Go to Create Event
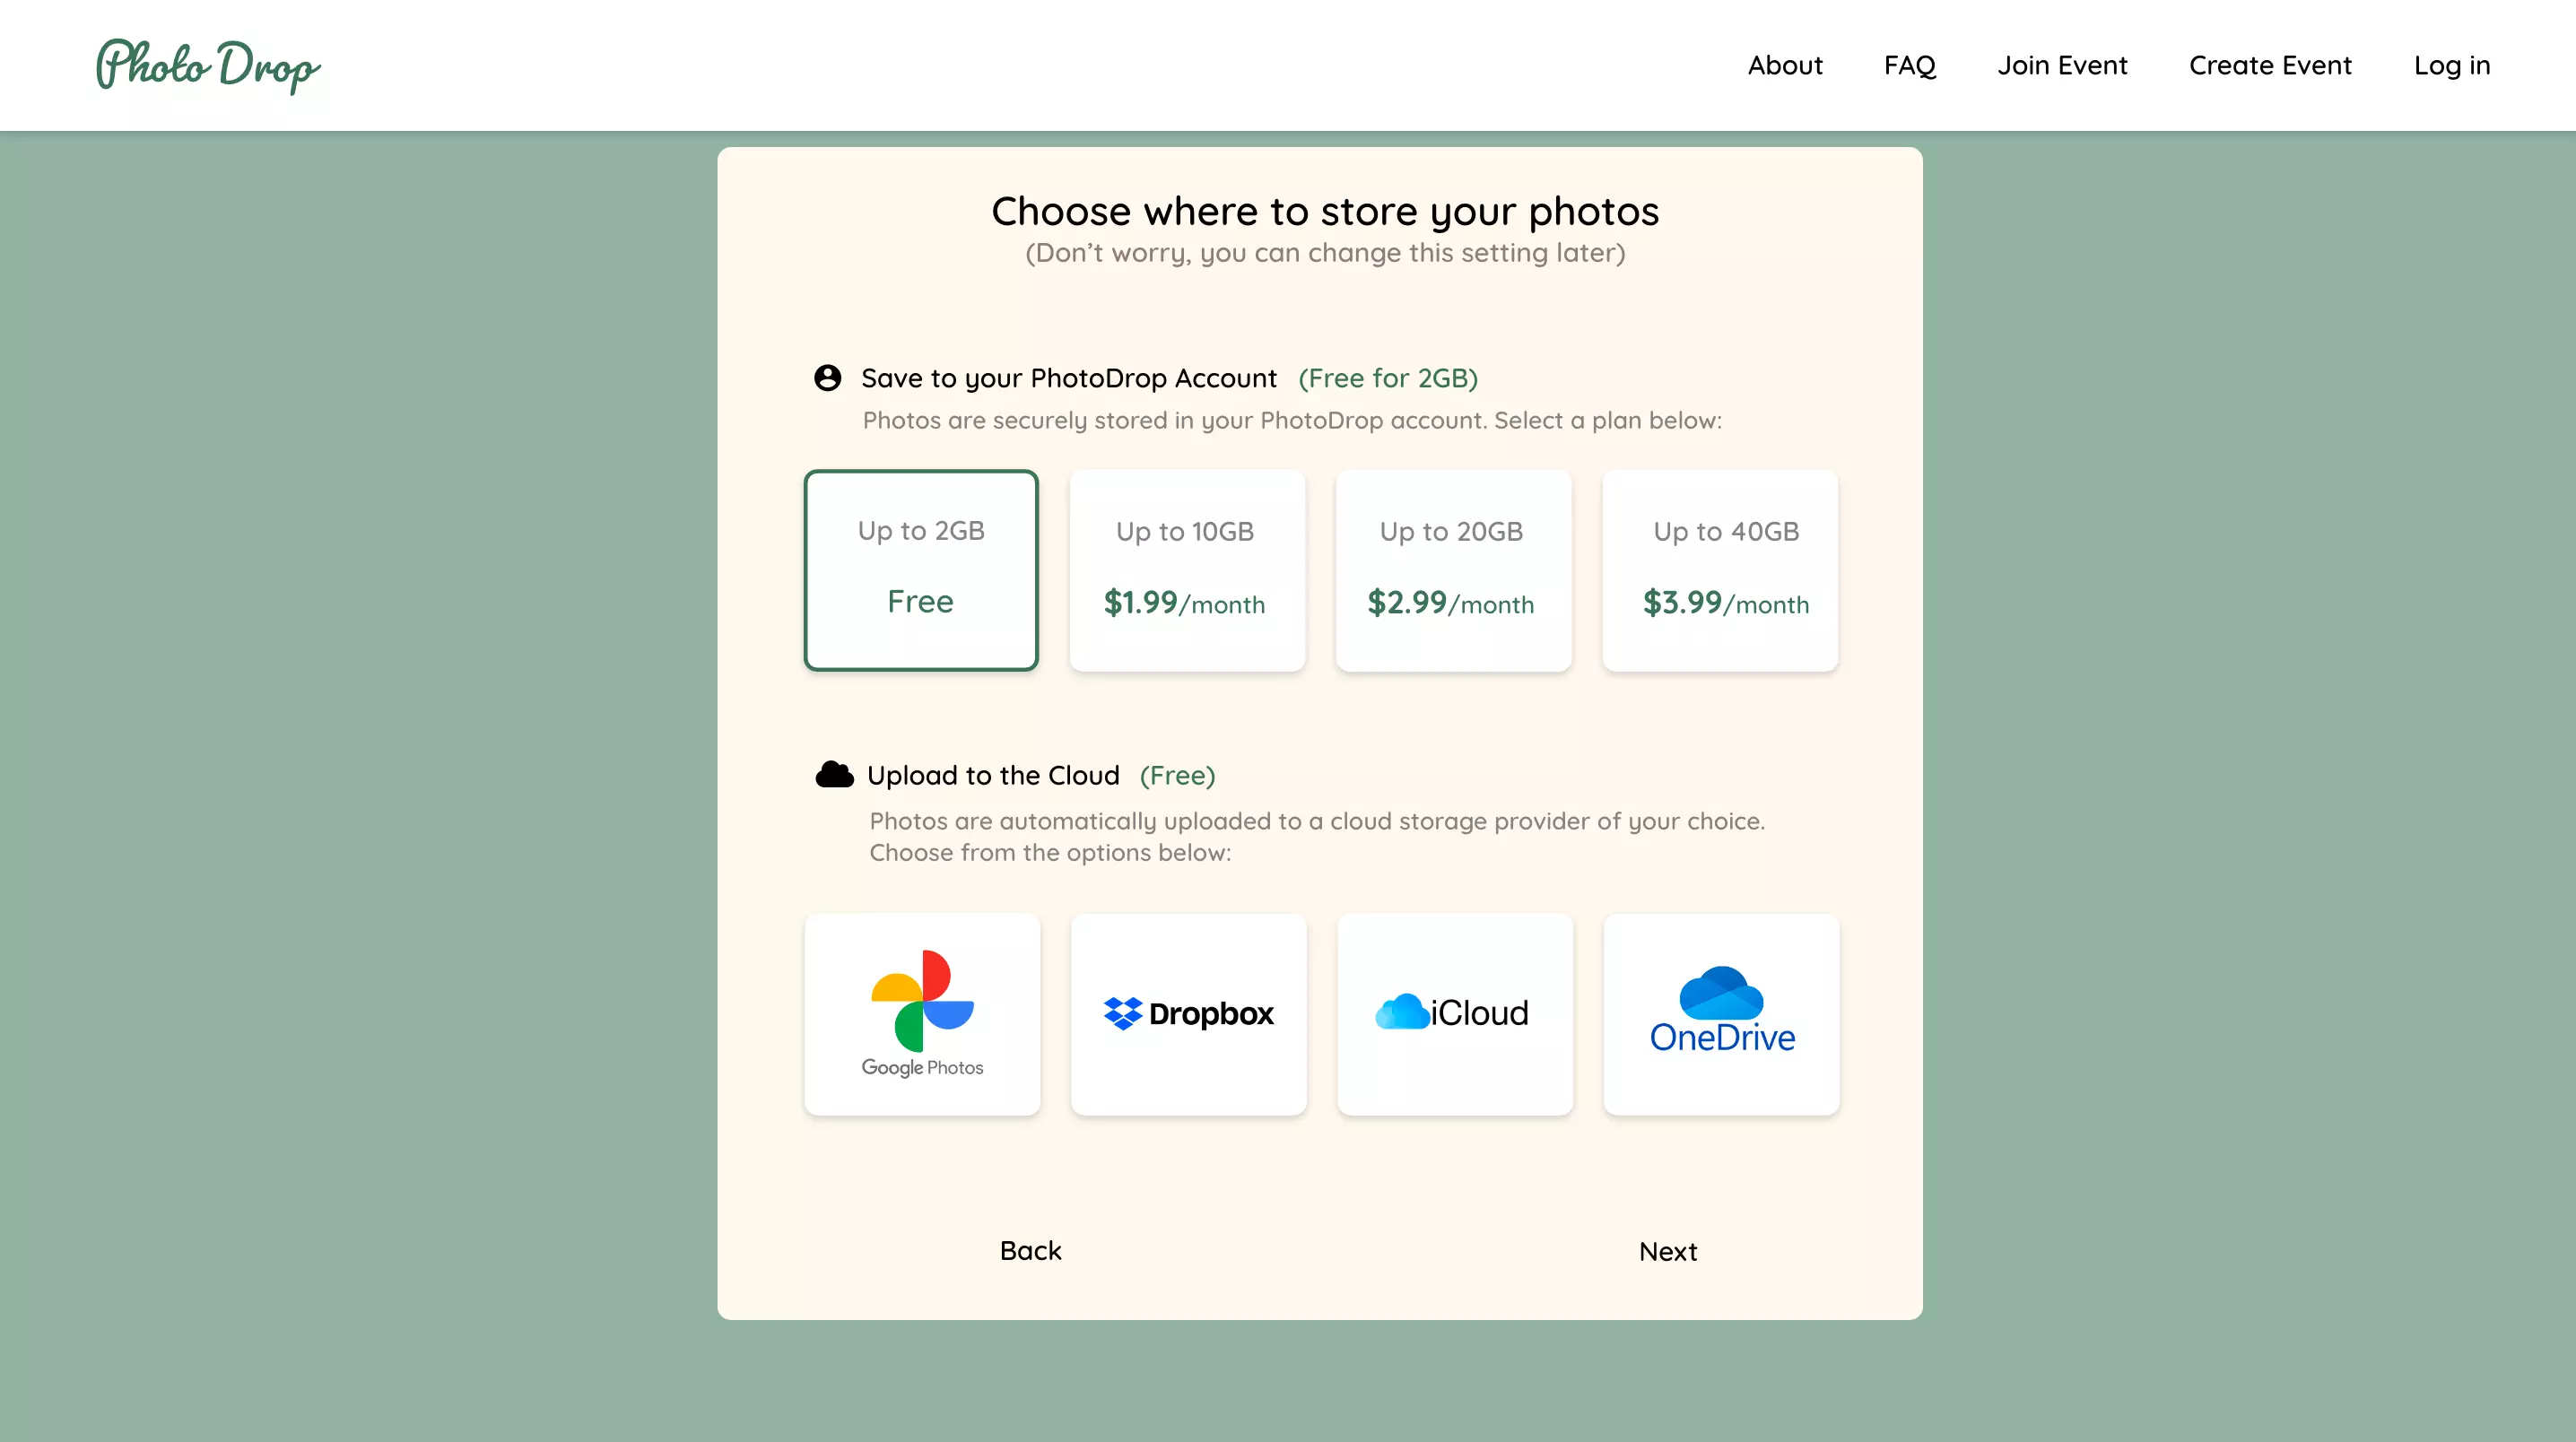This screenshot has width=2576, height=1442. (2270, 66)
